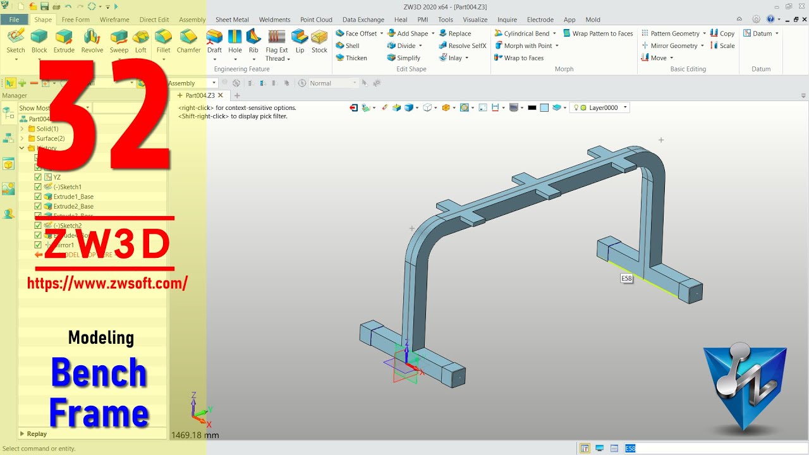This screenshot has height=455, width=809.
Task: Click the Scale tool in Basic Editing
Action: point(722,45)
